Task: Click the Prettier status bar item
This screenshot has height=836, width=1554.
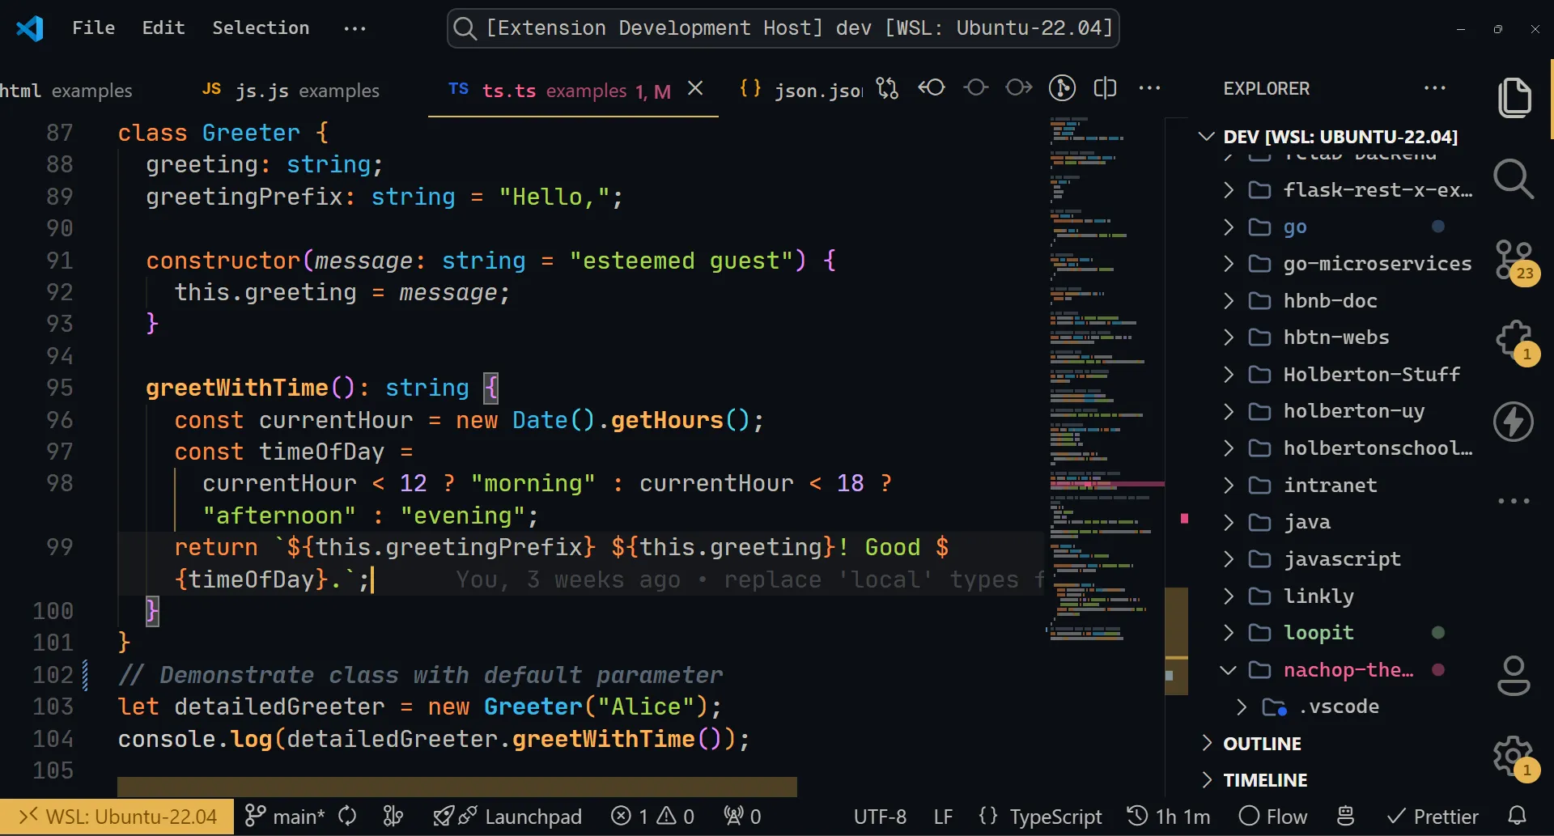Action: pyautogui.click(x=1433, y=817)
